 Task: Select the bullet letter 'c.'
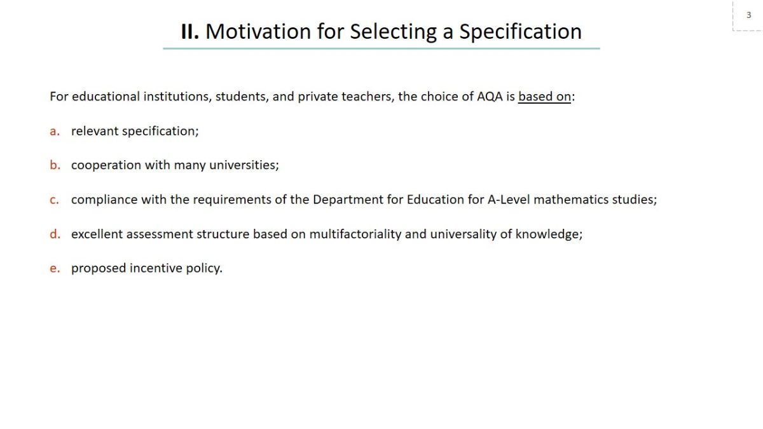(x=55, y=200)
